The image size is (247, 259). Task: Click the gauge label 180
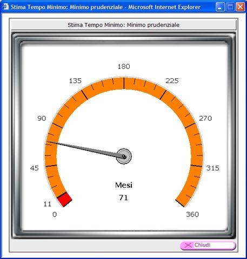coord(124,66)
